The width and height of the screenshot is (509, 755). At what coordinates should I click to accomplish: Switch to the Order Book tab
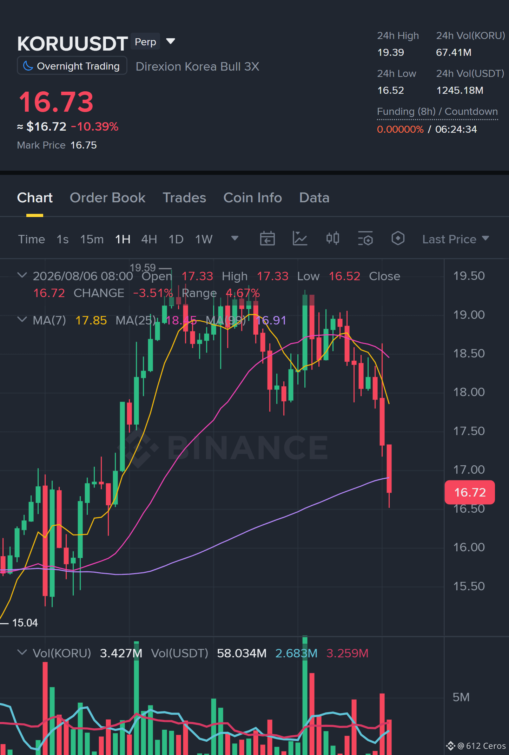(107, 198)
